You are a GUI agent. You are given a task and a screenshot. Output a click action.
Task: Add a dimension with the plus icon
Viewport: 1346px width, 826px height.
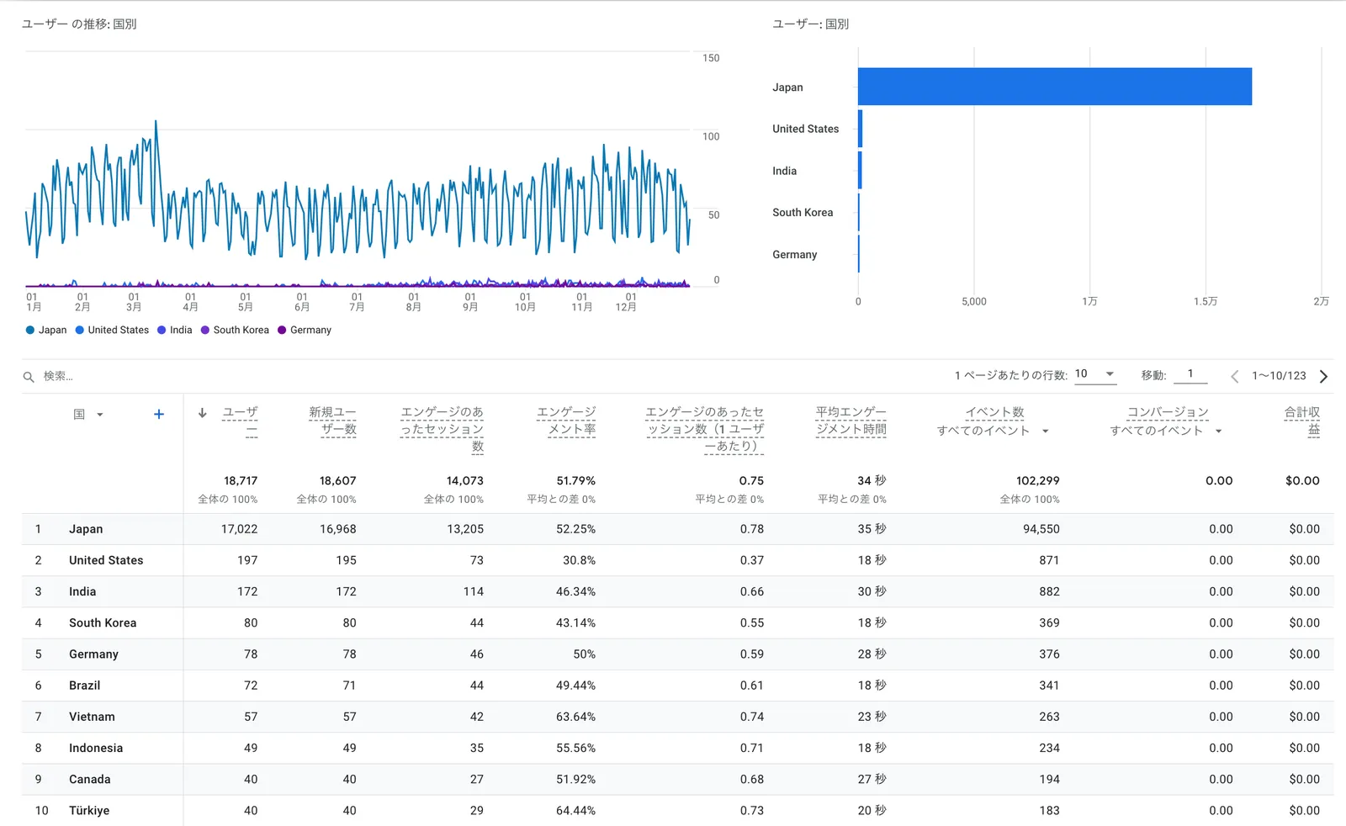159,414
